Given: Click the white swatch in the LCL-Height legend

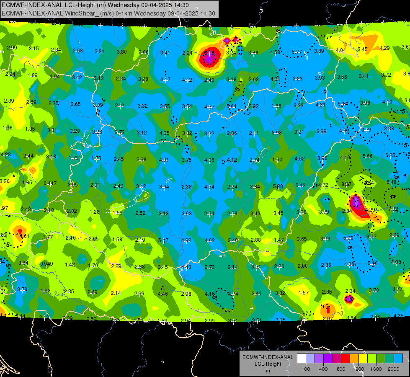Looking at the screenshot, I should tap(302, 359).
